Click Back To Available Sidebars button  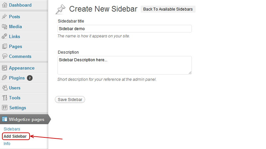pyautogui.click(x=168, y=9)
